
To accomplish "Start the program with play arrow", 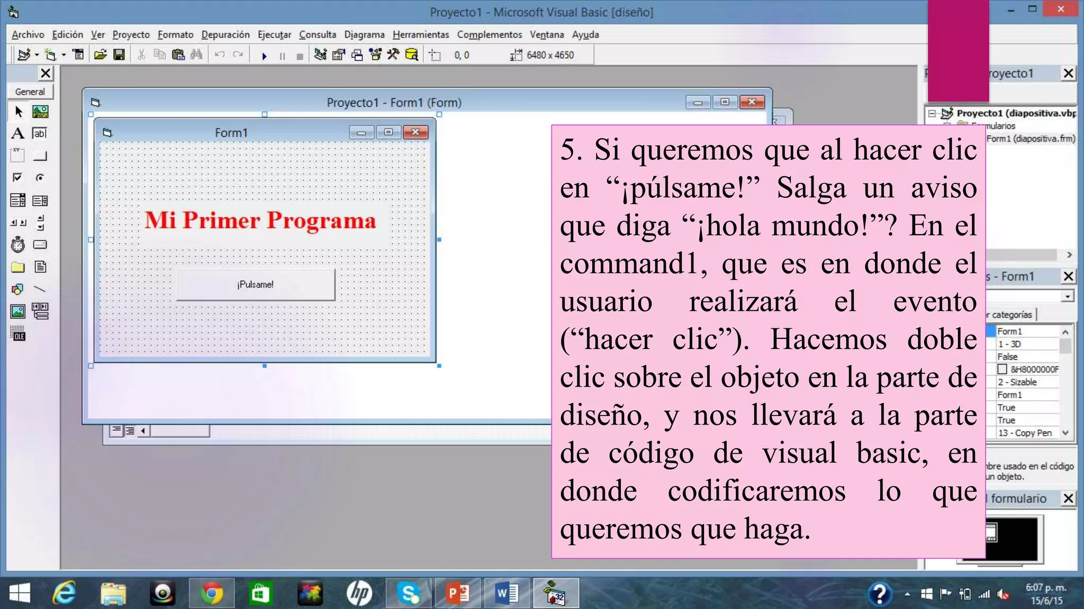I will [x=264, y=56].
